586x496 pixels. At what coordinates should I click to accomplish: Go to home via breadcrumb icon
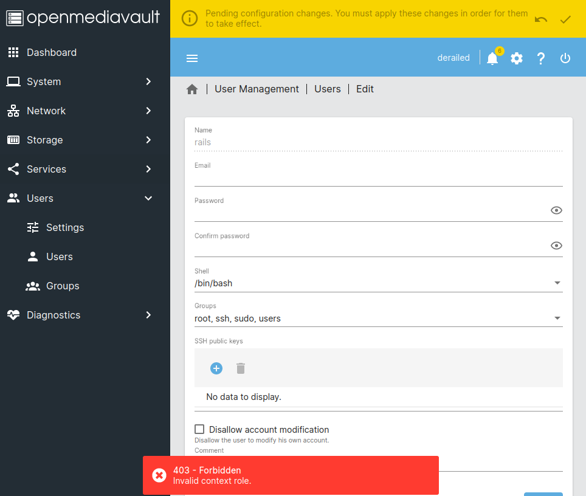pos(192,89)
